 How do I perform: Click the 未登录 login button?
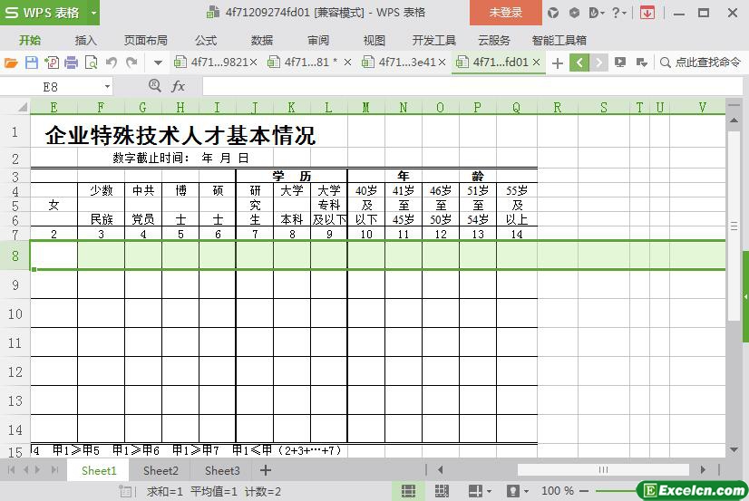click(505, 13)
